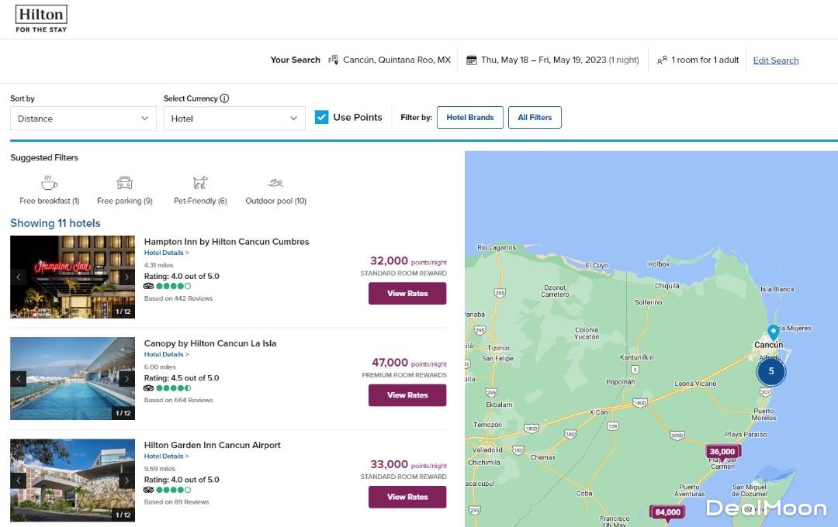Select the Free breakfast coffee cup icon

pyautogui.click(x=49, y=184)
